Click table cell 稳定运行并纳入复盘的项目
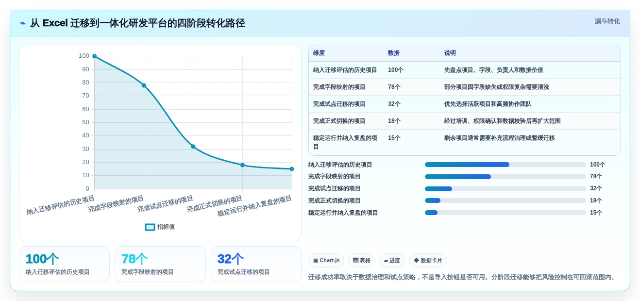The width and height of the screenshot is (640, 301). pyautogui.click(x=345, y=142)
